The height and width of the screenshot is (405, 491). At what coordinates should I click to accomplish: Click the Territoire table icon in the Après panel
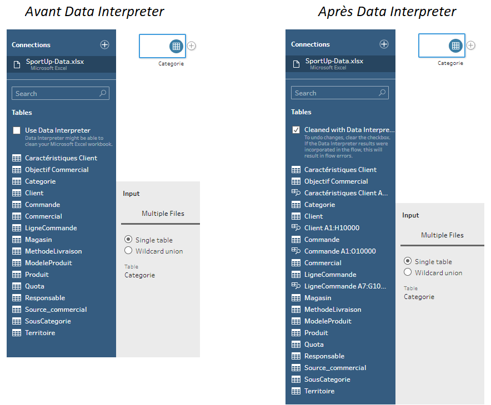pos(296,391)
